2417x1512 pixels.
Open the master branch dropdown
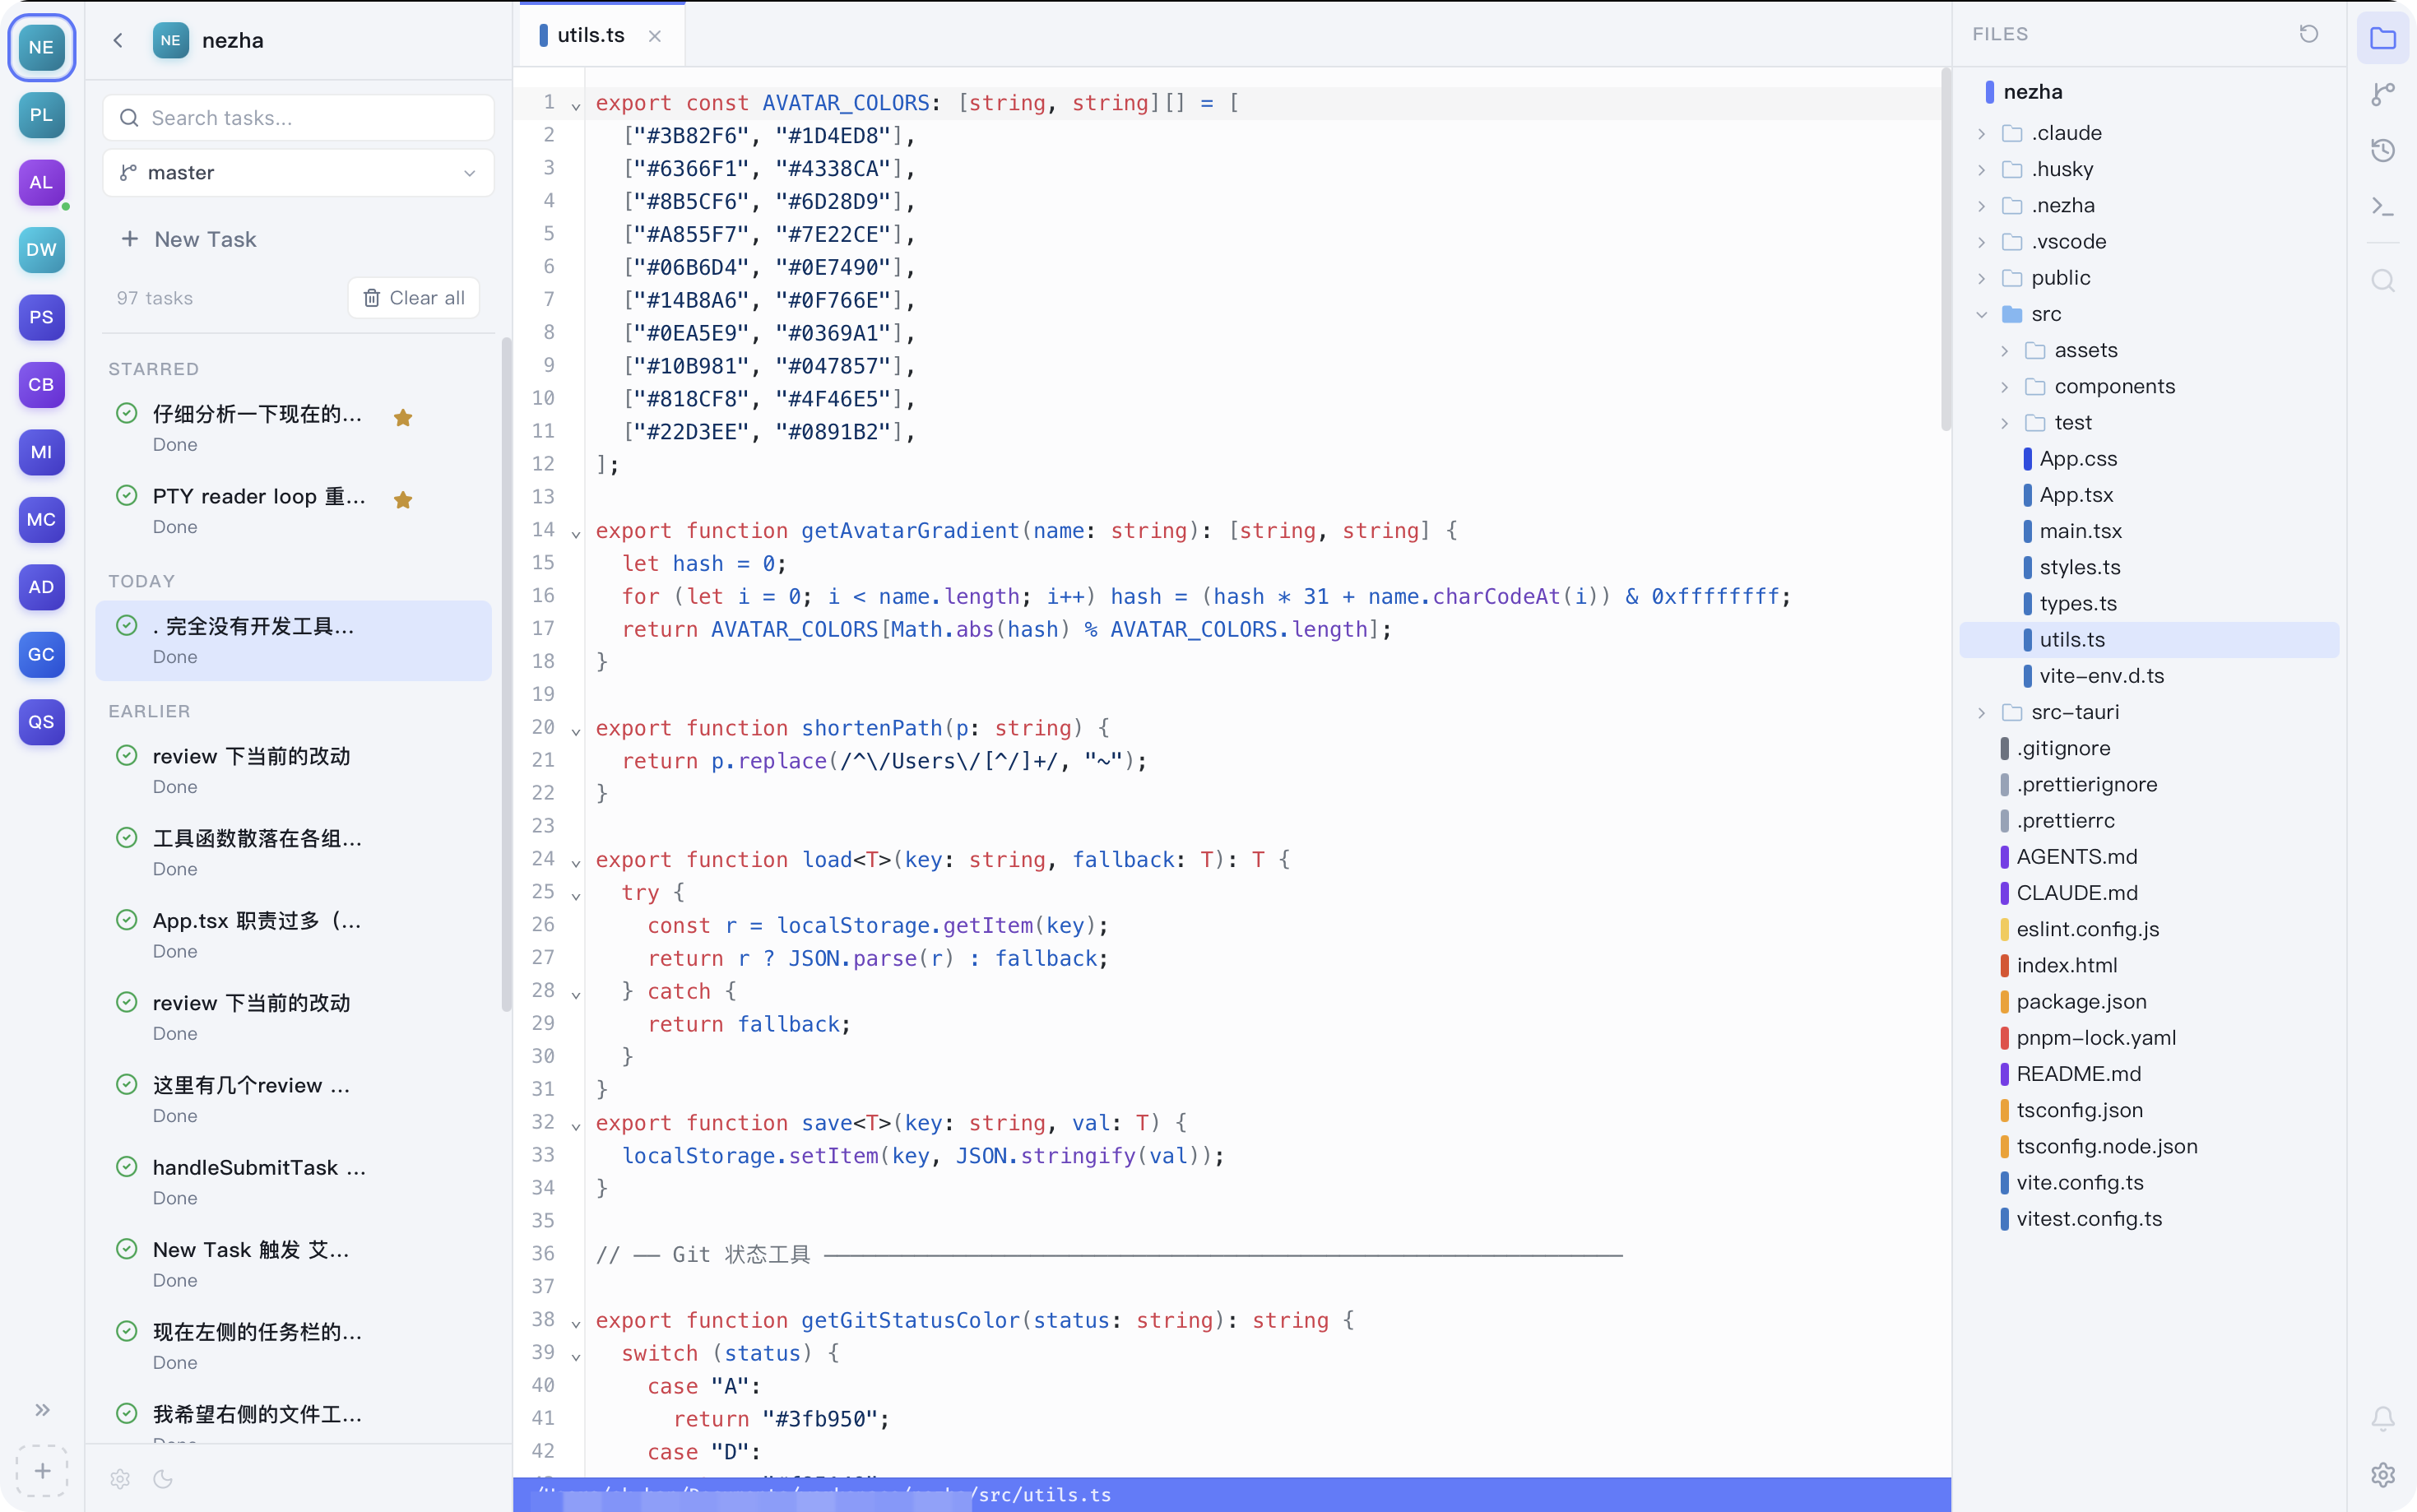pos(298,173)
